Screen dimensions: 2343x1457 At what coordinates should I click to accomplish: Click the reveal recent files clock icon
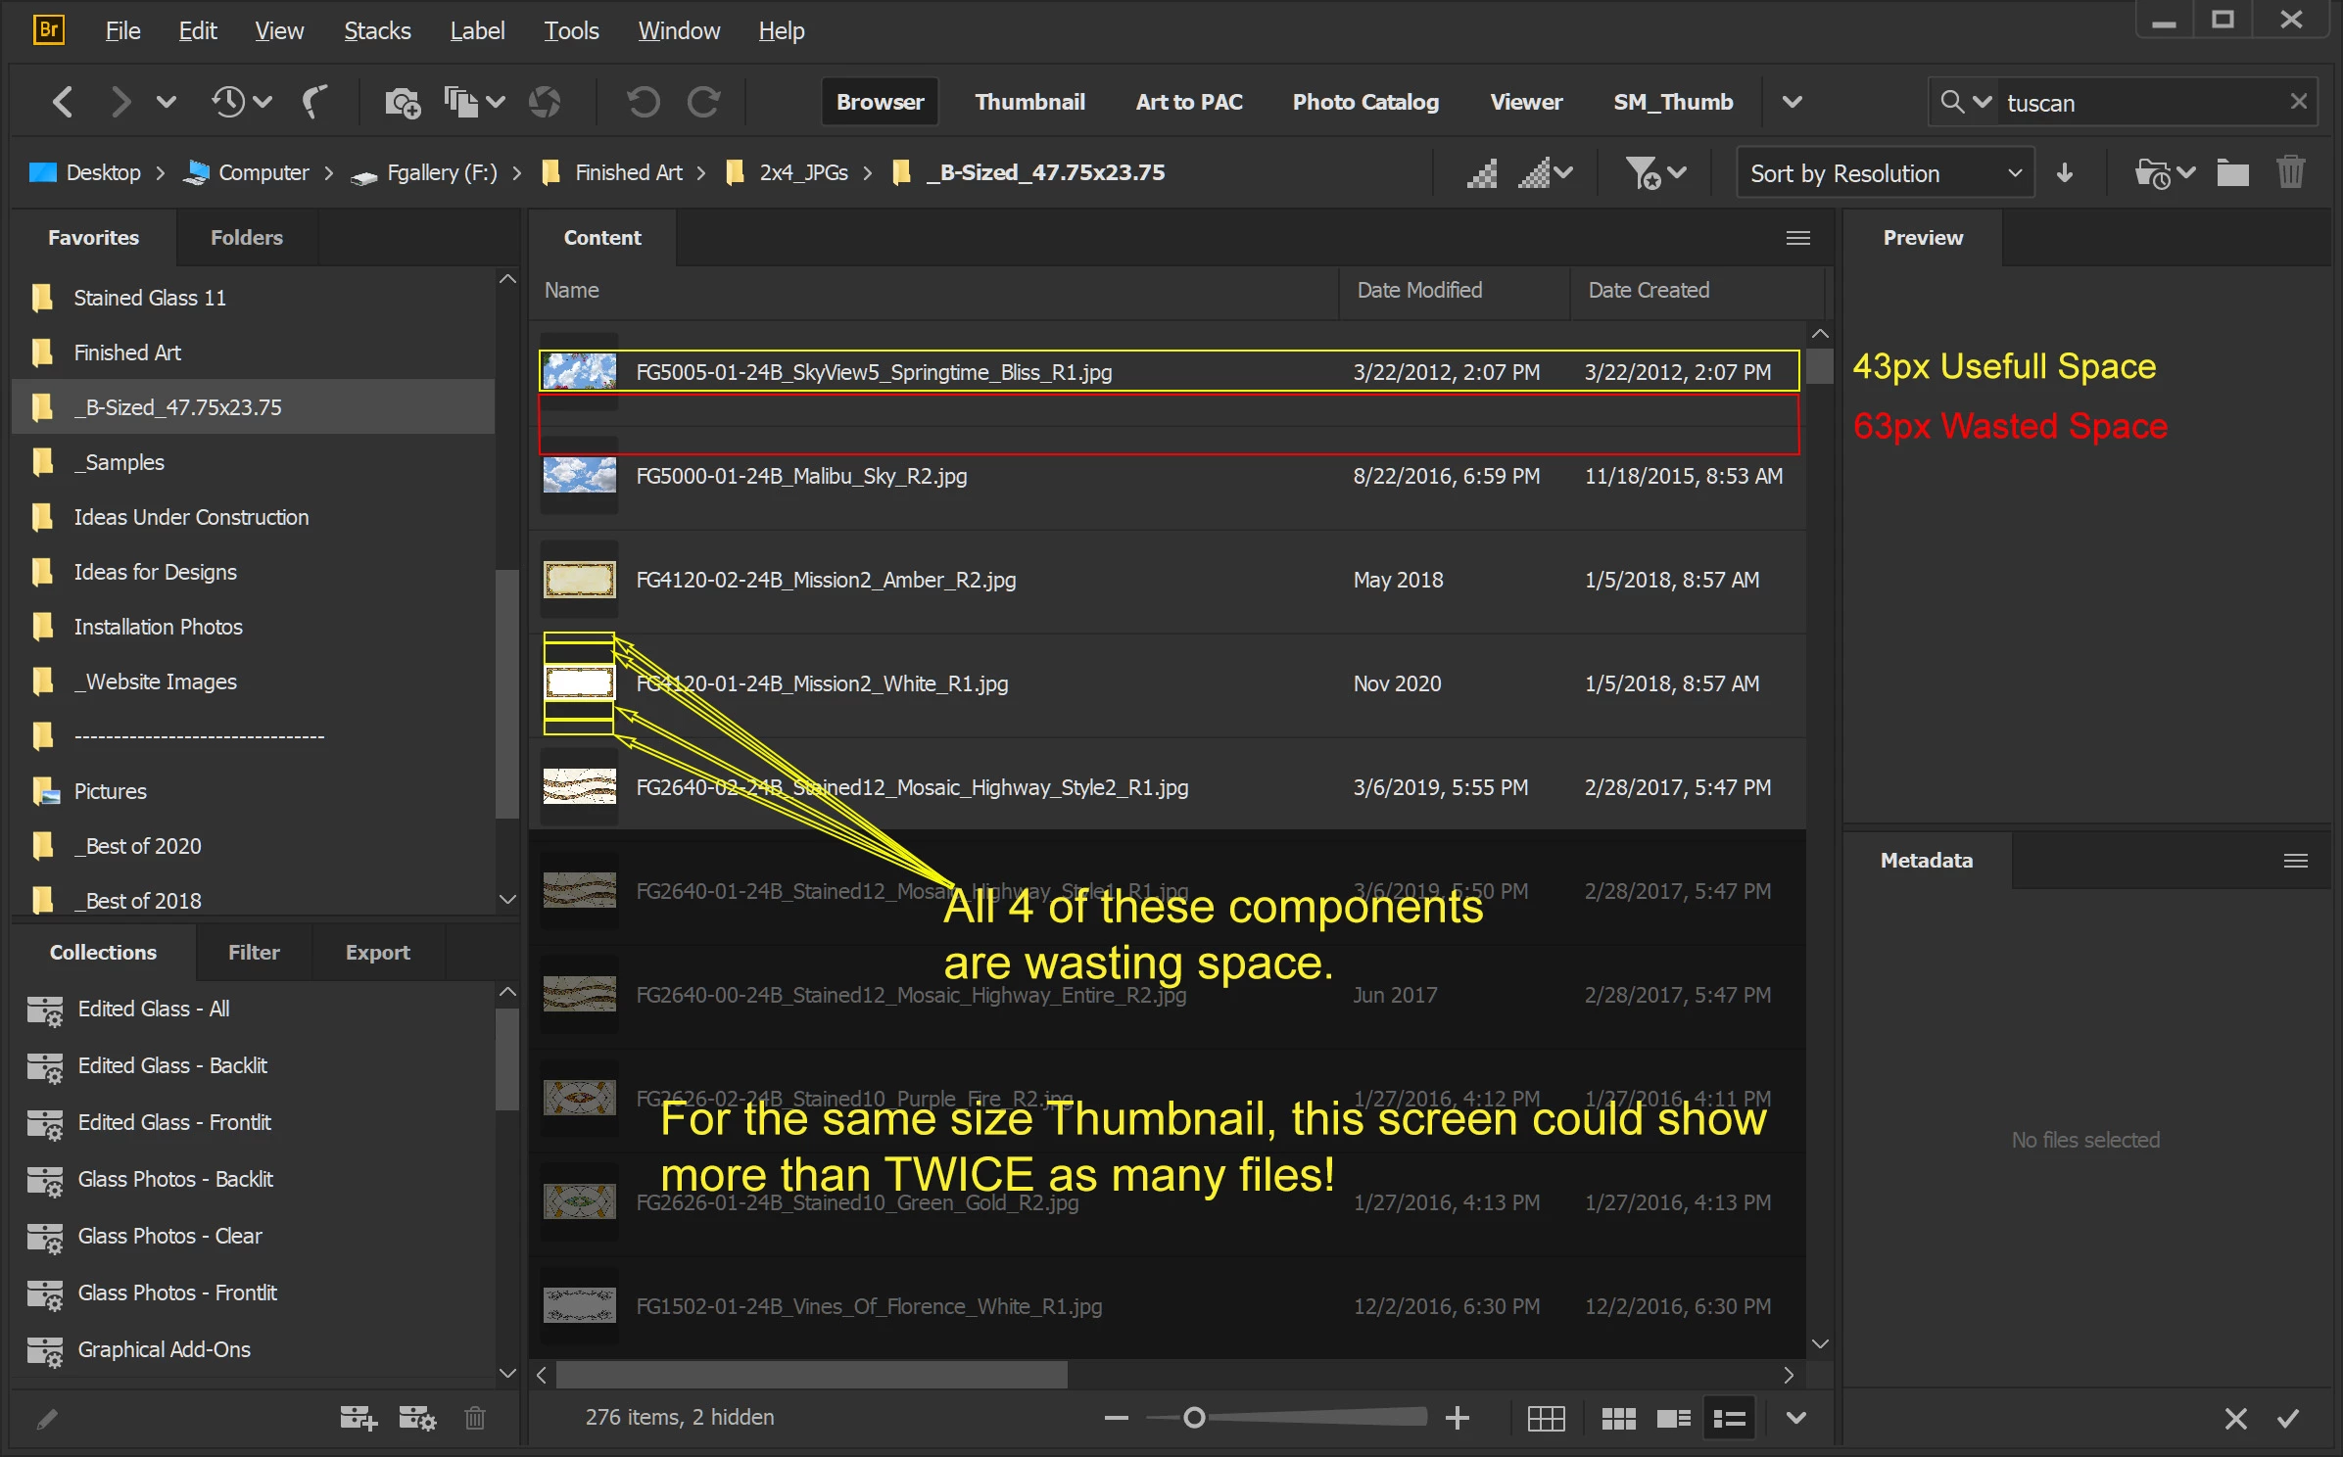click(229, 102)
